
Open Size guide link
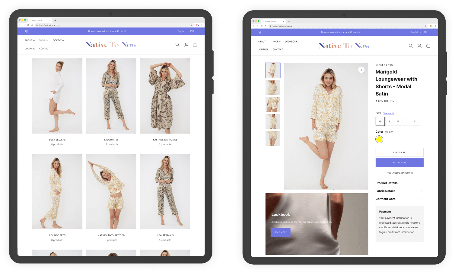pos(389,113)
